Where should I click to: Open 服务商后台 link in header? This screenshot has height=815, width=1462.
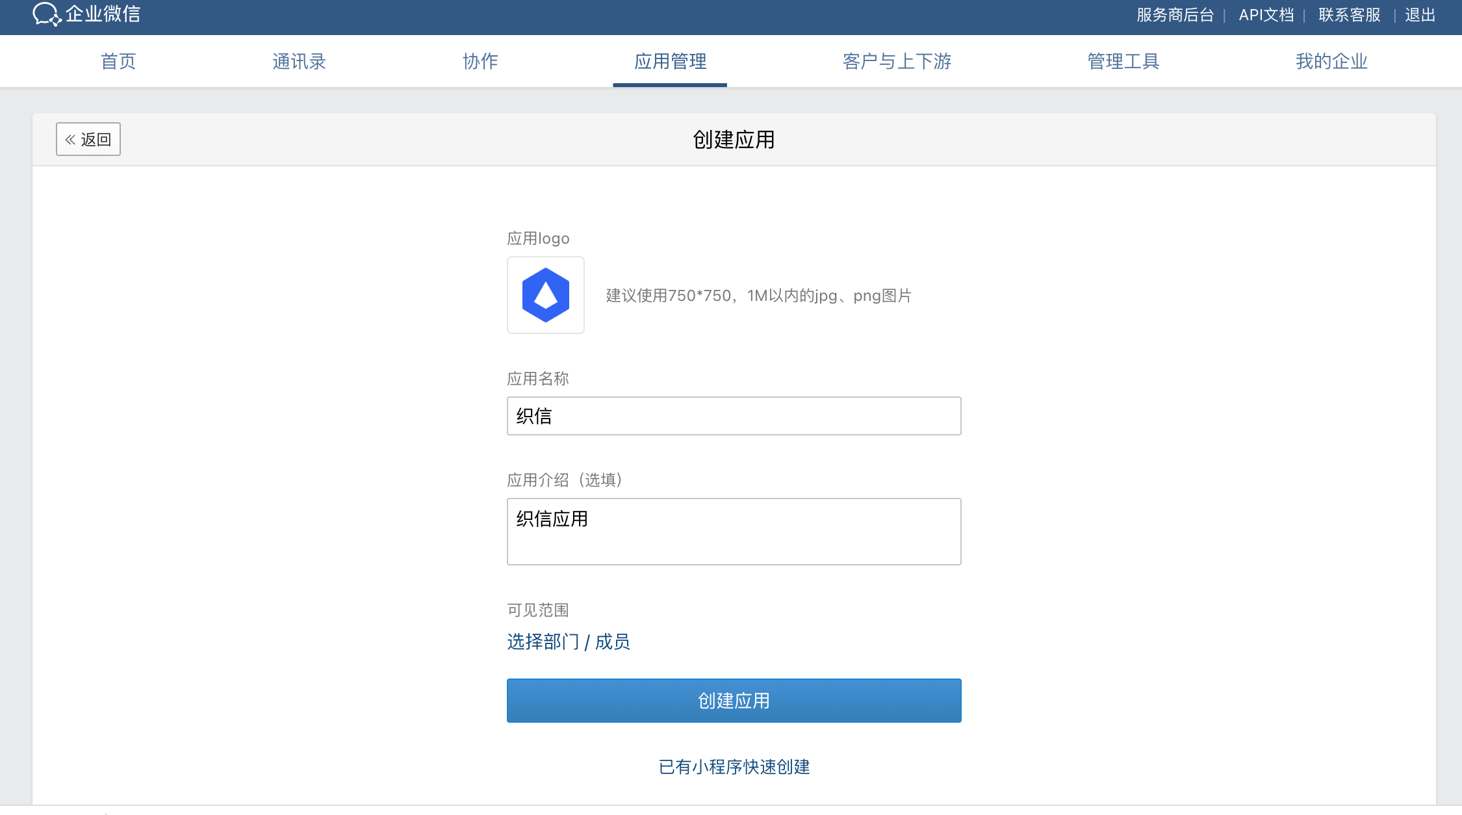(x=1175, y=15)
